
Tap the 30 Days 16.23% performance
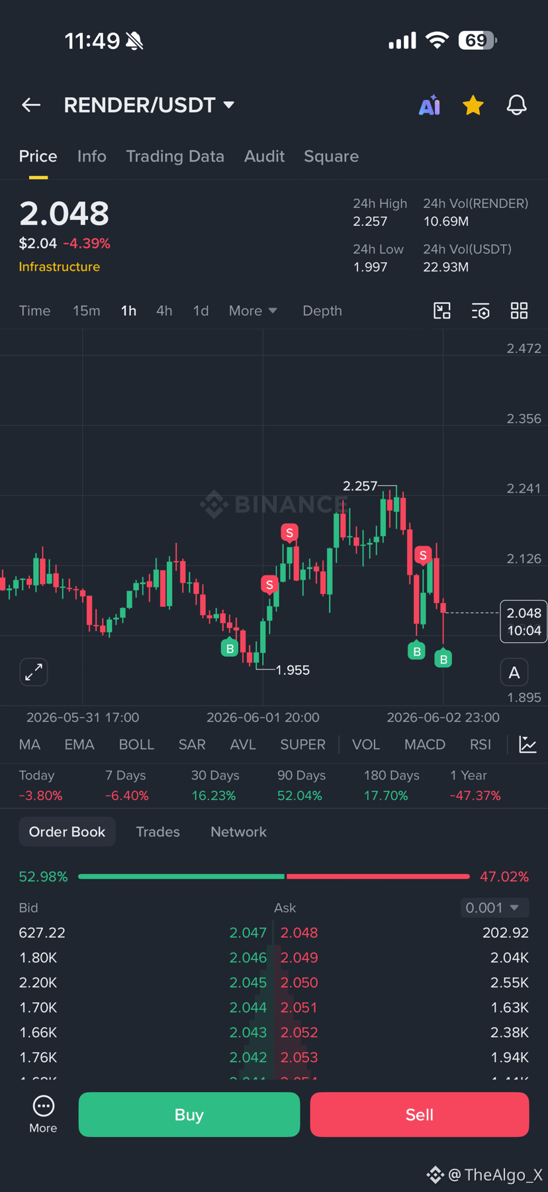click(214, 785)
